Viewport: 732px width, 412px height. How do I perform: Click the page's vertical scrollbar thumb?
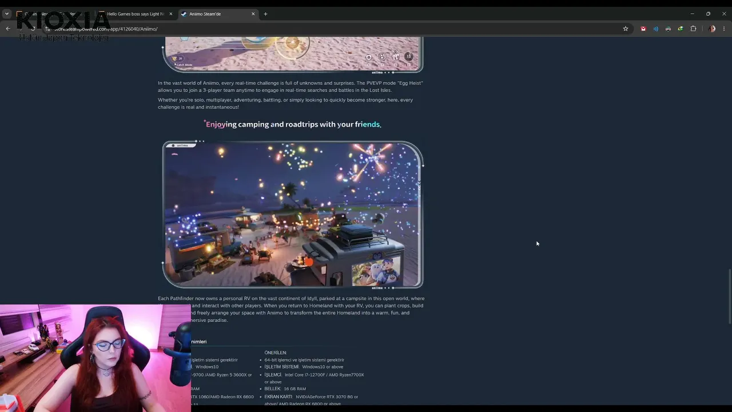click(x=730, y=296)
